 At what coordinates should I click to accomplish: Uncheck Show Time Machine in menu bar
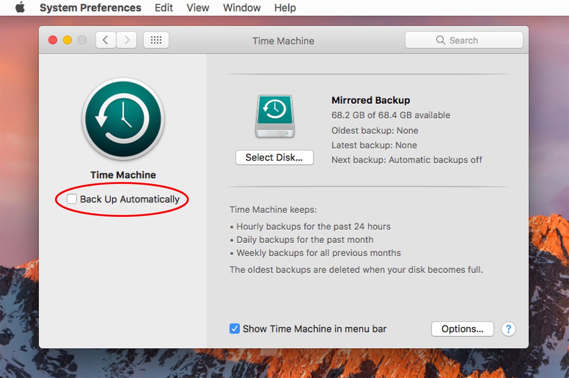(234, 329)
